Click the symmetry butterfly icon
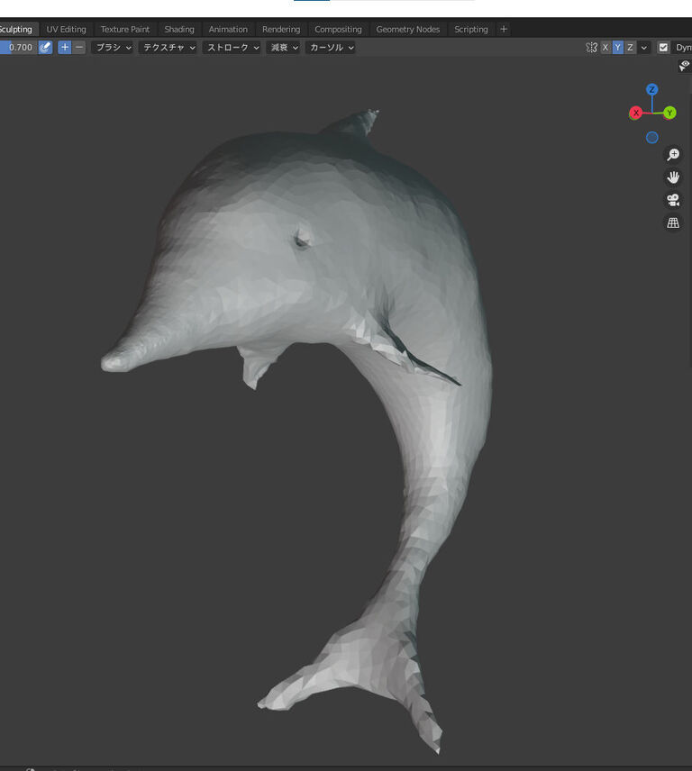The image size is (692, 771). (591, 47)
